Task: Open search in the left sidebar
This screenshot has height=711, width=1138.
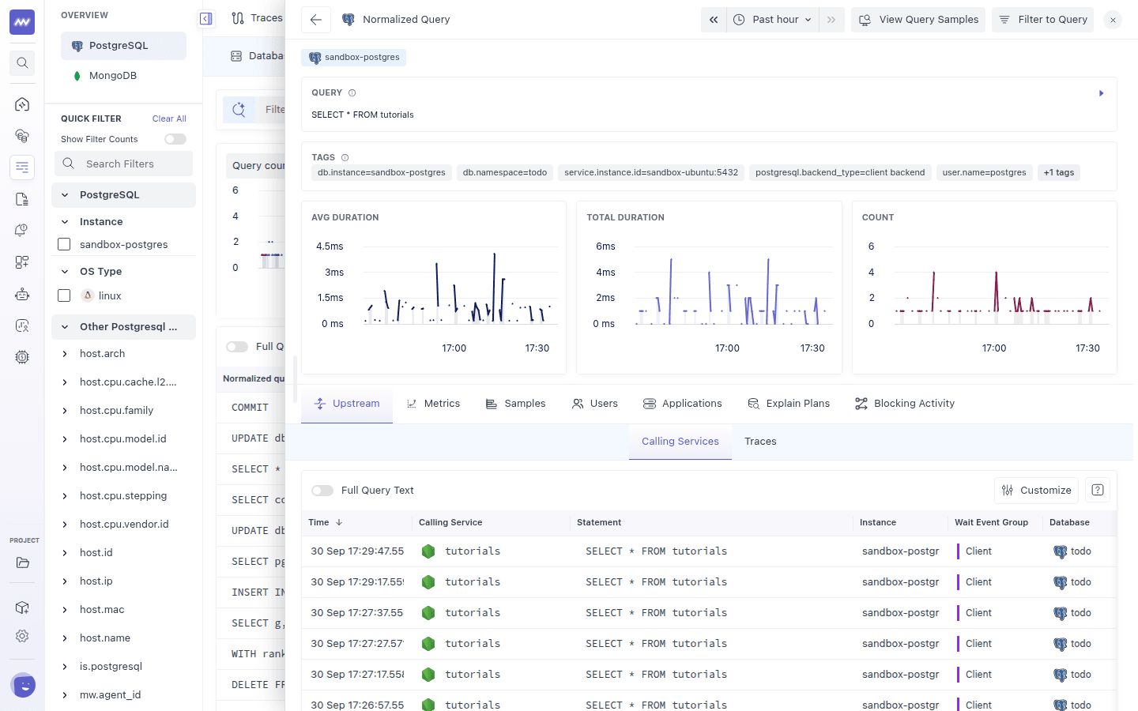Action: point(22,63)
